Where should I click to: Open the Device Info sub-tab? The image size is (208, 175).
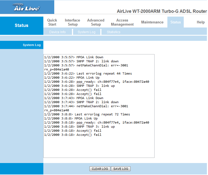58,32
